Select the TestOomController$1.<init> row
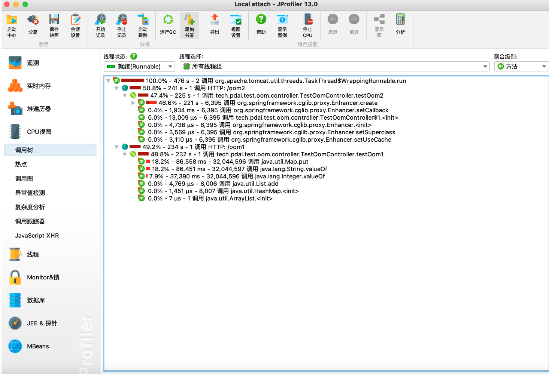Image resolution: width=549 pixels, height=374 pixels. click(x=268, y=117)
